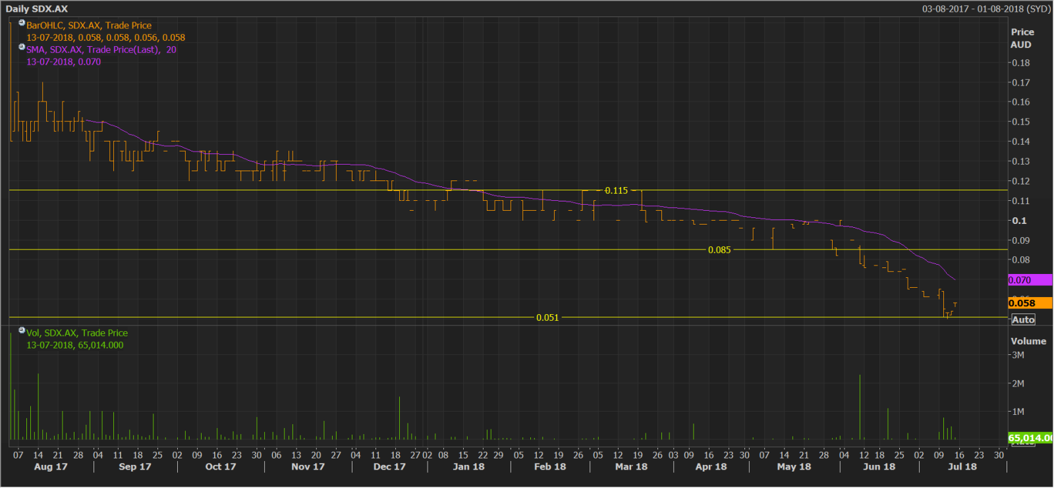Click the bold 0.1 price axis label
The height and width of the screenshot is (488, 1054).
click(x=1019, y=221)
